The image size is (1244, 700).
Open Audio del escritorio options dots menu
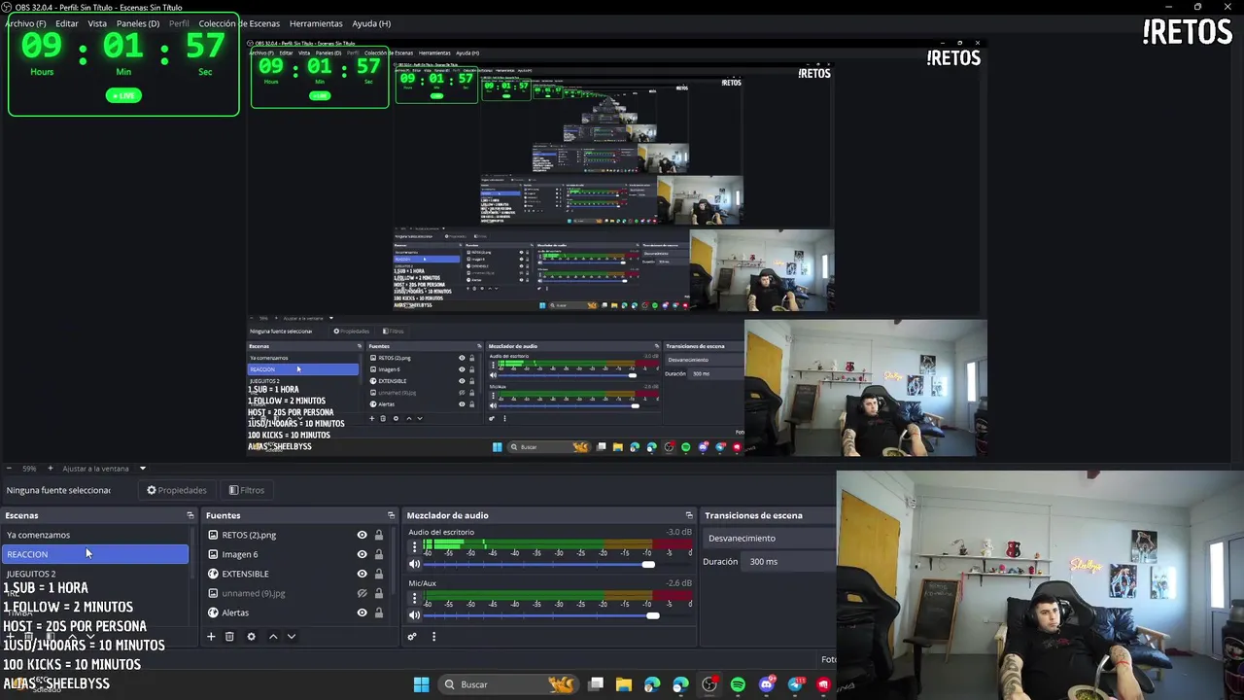414,547
